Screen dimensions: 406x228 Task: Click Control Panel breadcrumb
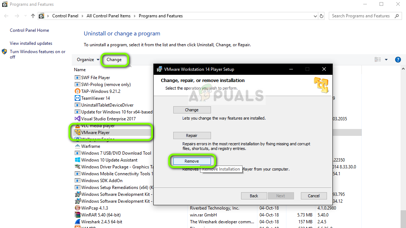65,16
